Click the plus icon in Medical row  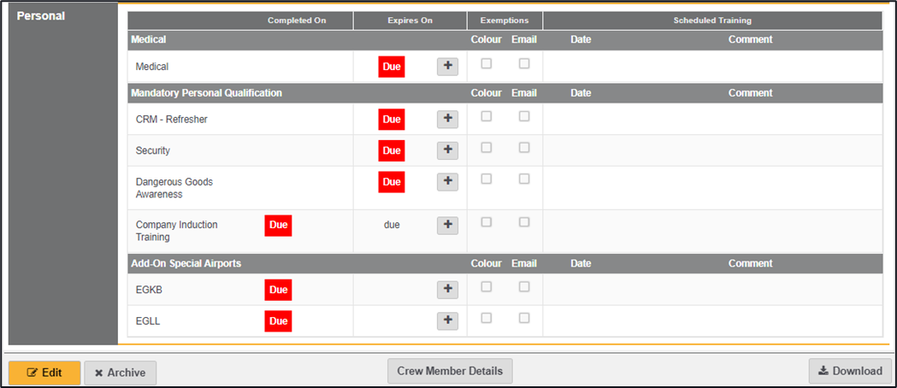(x=447, y=67)
